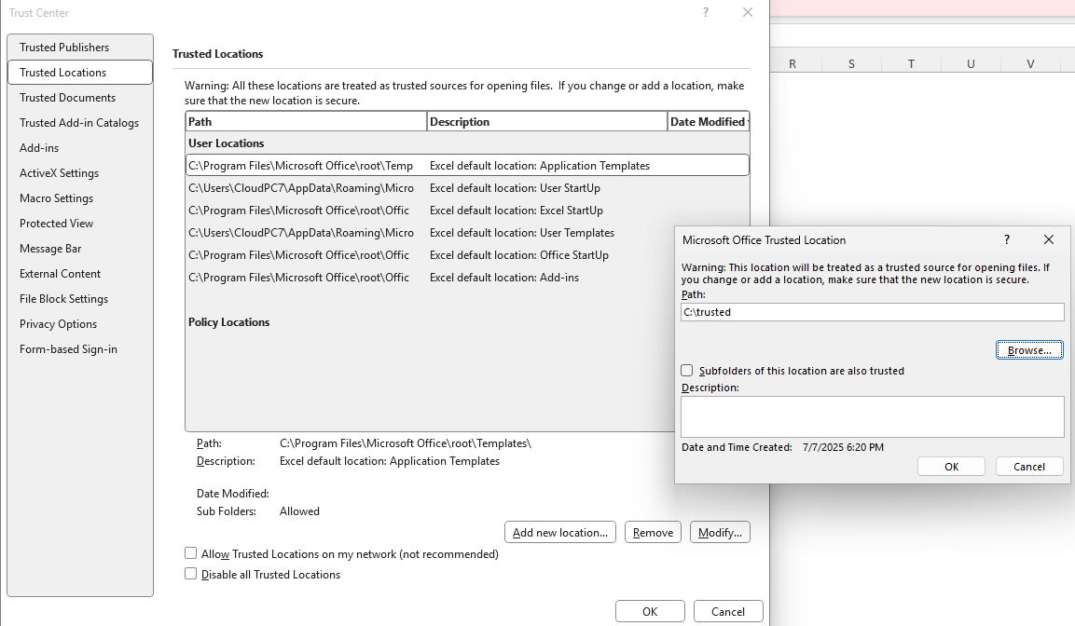Open Trusted Publishers section
1075x626 pixels.
pyautogui.click(x=80, y=48)
